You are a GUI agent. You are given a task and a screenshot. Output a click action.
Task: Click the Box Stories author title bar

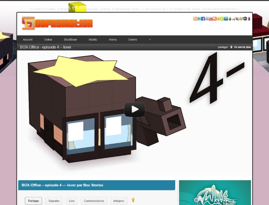click(97, 185)
